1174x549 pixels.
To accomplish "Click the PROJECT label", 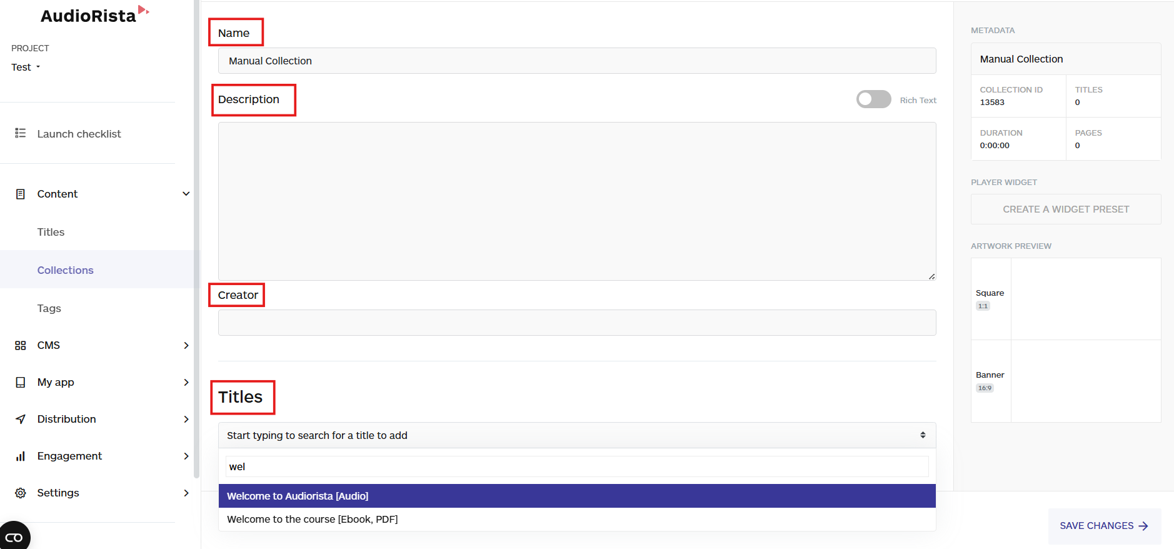I will point(30,48).
